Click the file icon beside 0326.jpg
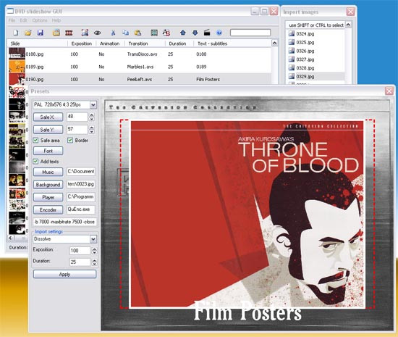The image size is (398, 337). coord(292,51)
